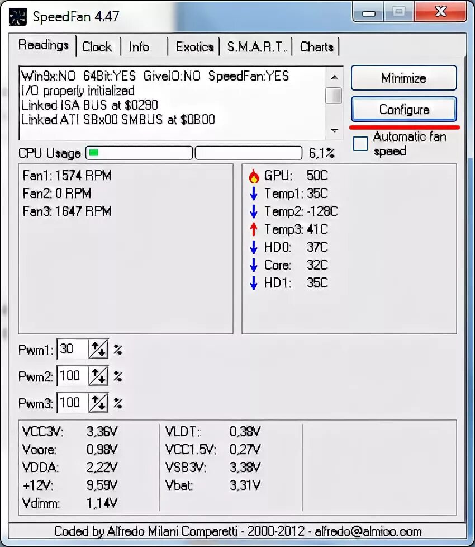Click the GPU flame temperature icon
475x547 pixels.
click(x=254, y=176)
